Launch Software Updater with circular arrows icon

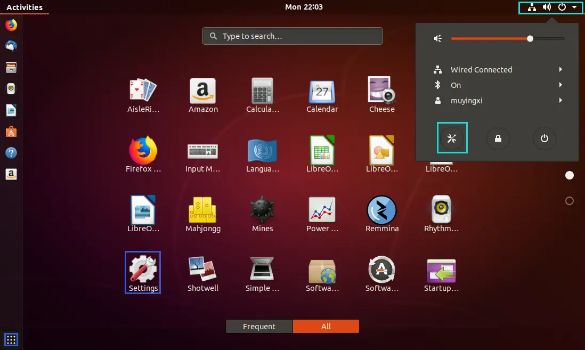[381, 274]
